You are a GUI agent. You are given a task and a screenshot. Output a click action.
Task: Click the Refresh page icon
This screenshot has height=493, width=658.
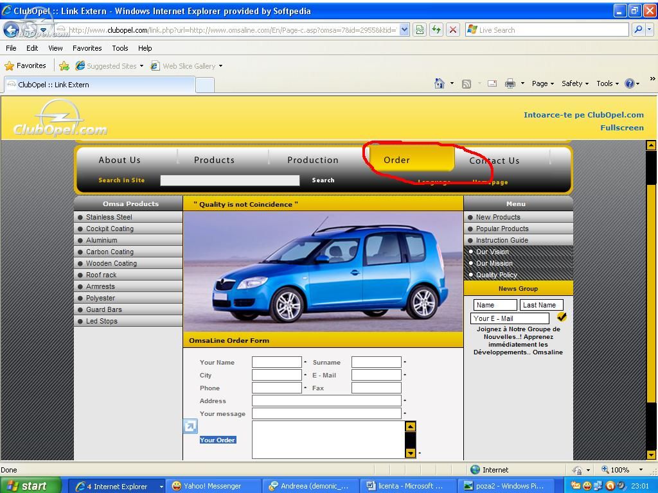[436, 30]
